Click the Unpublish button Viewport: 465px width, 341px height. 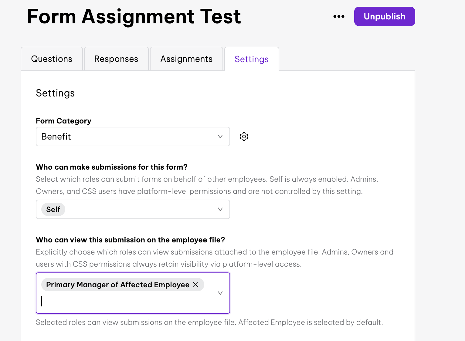pyautogui.click(x=384, y=16)
